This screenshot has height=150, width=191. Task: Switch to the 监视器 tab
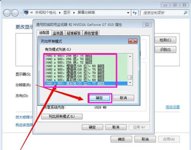(58, 33)
